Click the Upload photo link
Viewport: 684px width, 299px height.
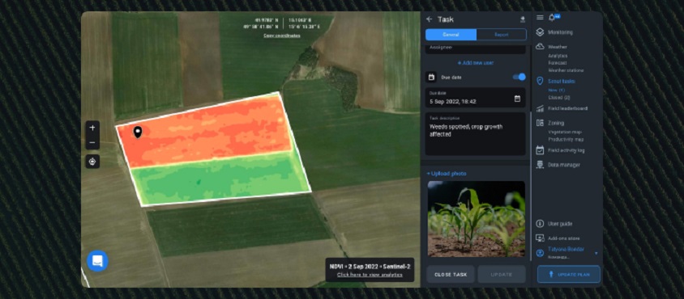pyautogui.click(x=447, y=174)
